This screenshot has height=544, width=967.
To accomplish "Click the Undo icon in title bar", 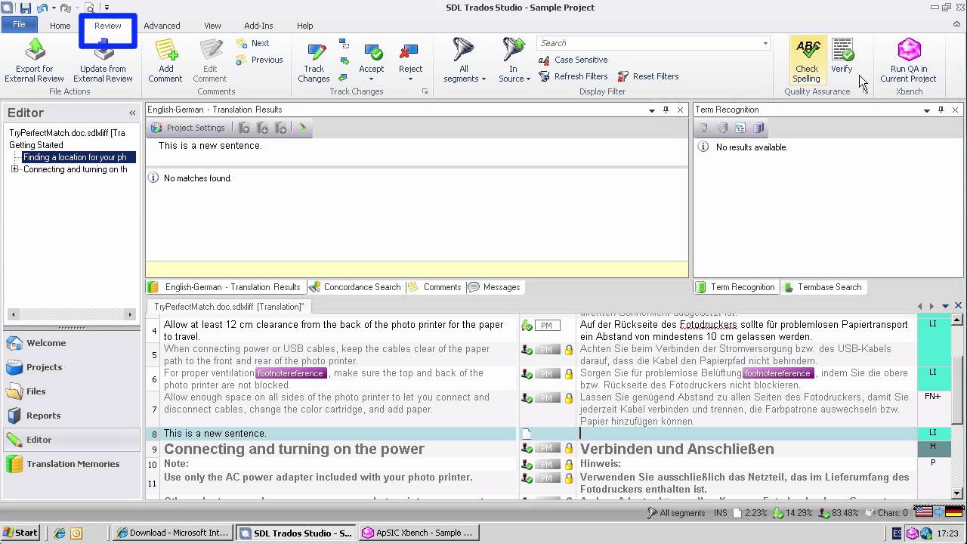I will click(x=42, y=8).
